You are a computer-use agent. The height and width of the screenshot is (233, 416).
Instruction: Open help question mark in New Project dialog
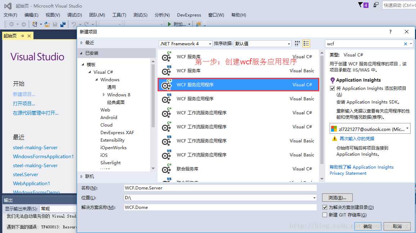pyautogui.click(x=390, y=32)
